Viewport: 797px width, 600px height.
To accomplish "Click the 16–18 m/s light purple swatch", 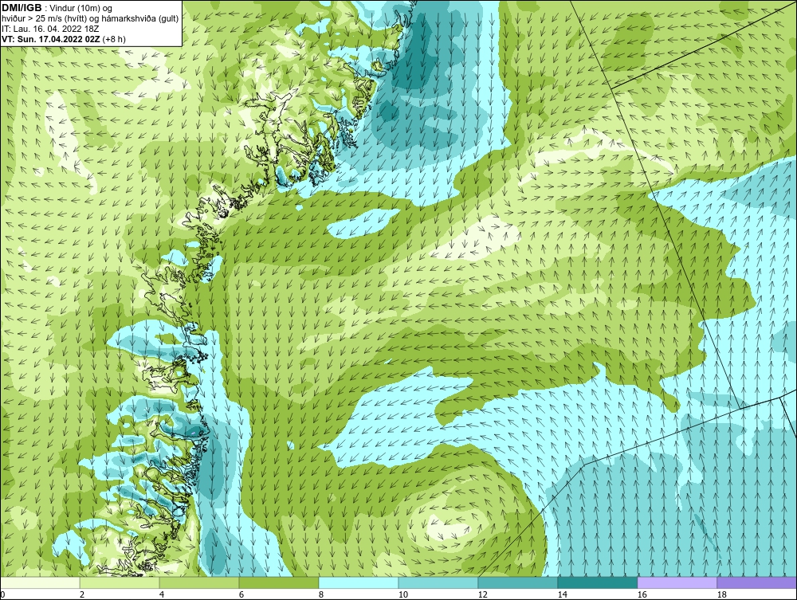I will coord(677,582).
